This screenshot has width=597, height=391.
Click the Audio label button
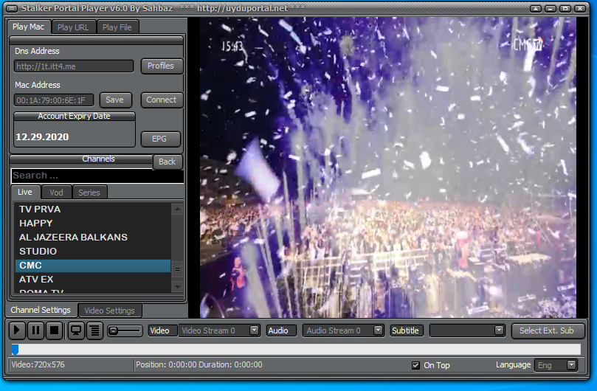[x=281, y=331]
